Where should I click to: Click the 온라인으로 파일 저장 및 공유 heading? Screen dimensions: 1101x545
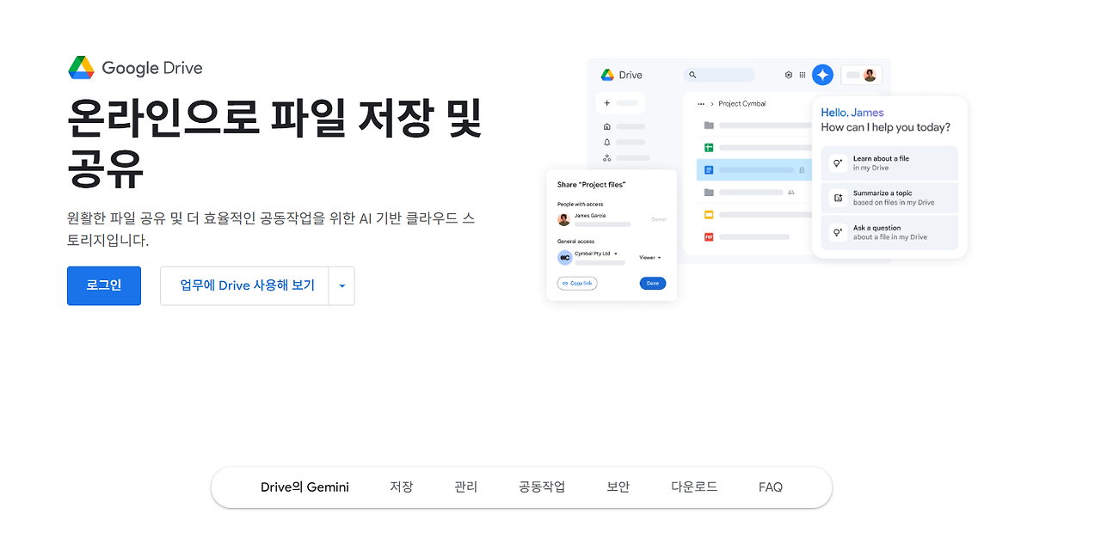[275, 144]
